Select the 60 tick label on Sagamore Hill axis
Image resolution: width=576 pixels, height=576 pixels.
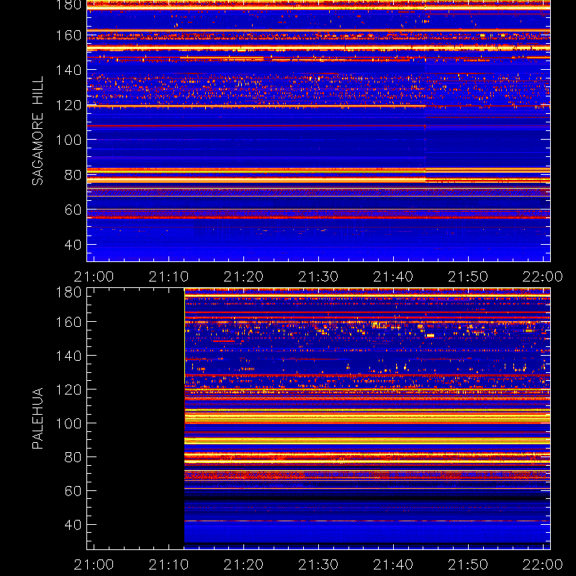(x=73, y=210)
